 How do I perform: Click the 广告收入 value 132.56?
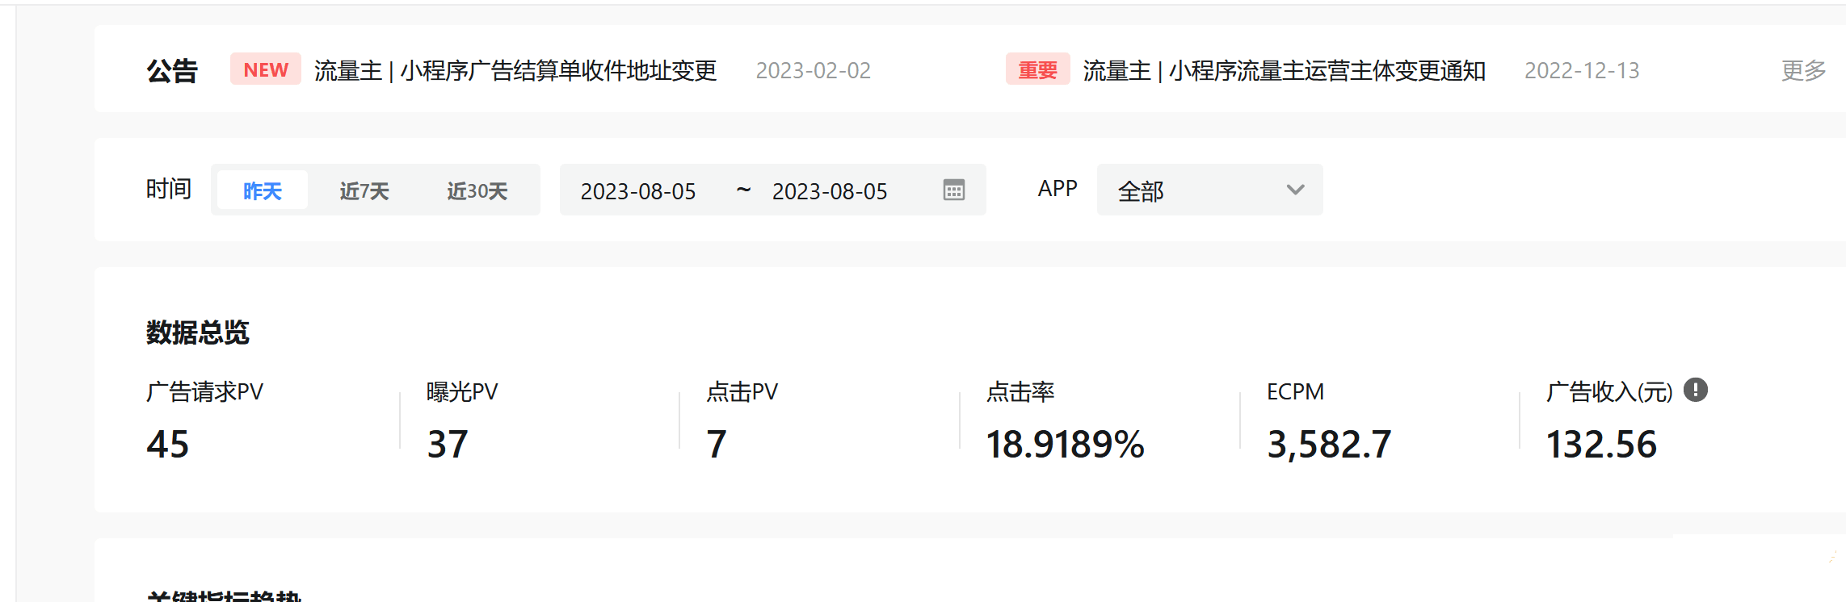pyautogui.click(x=1601, y=444)
